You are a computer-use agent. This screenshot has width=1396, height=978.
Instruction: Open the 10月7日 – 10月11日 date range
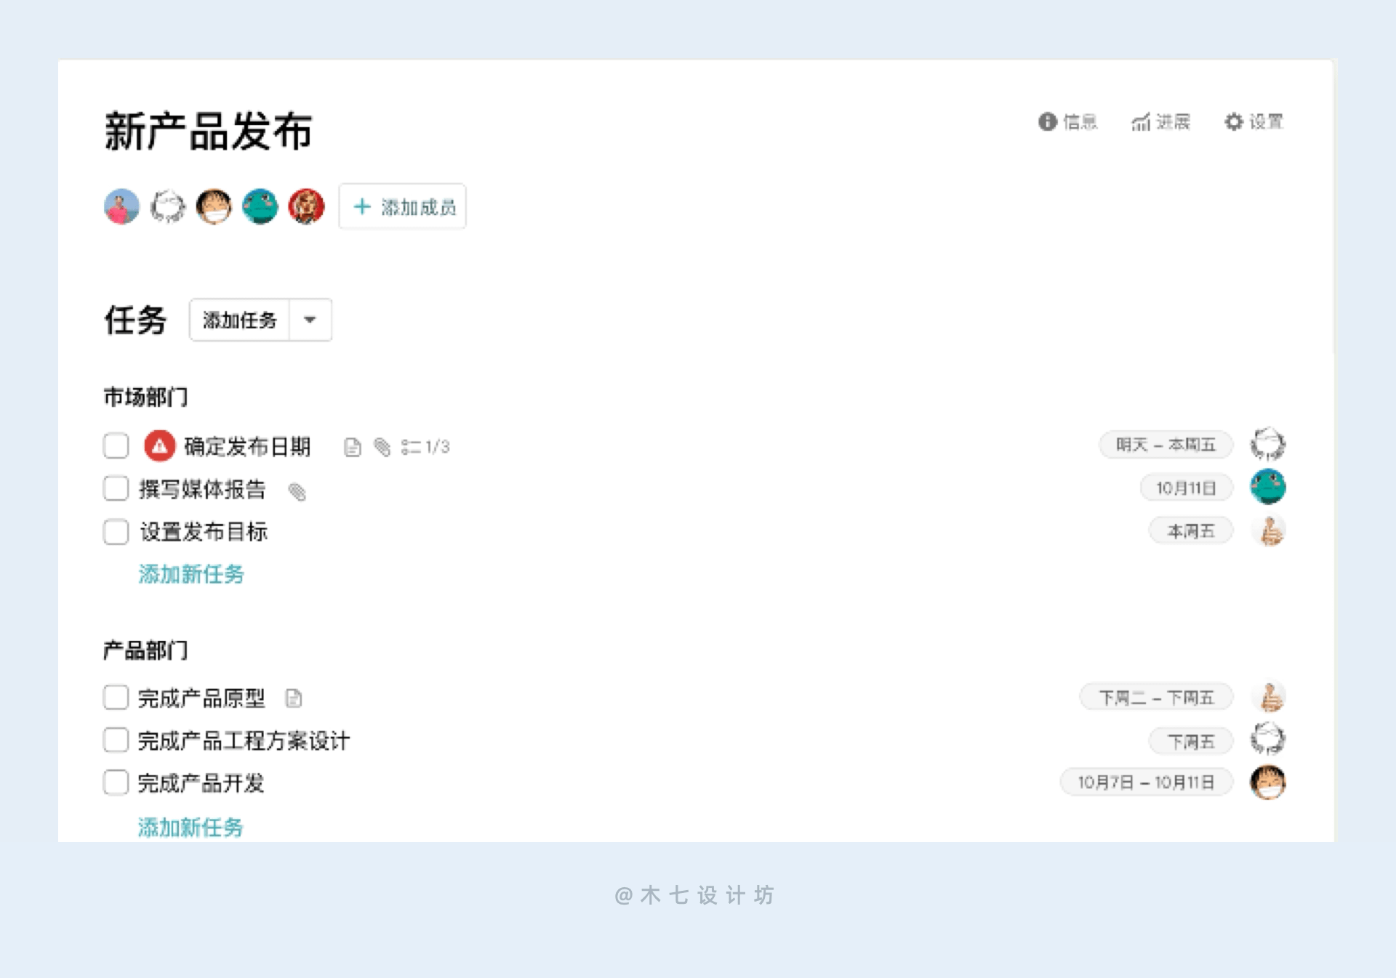tap(1146, 783)
